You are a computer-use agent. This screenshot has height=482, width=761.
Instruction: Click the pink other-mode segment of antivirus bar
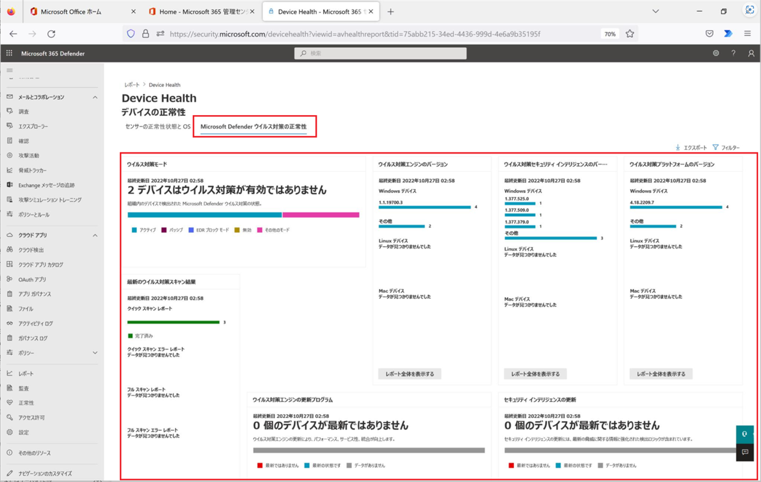tap(321, 215)
